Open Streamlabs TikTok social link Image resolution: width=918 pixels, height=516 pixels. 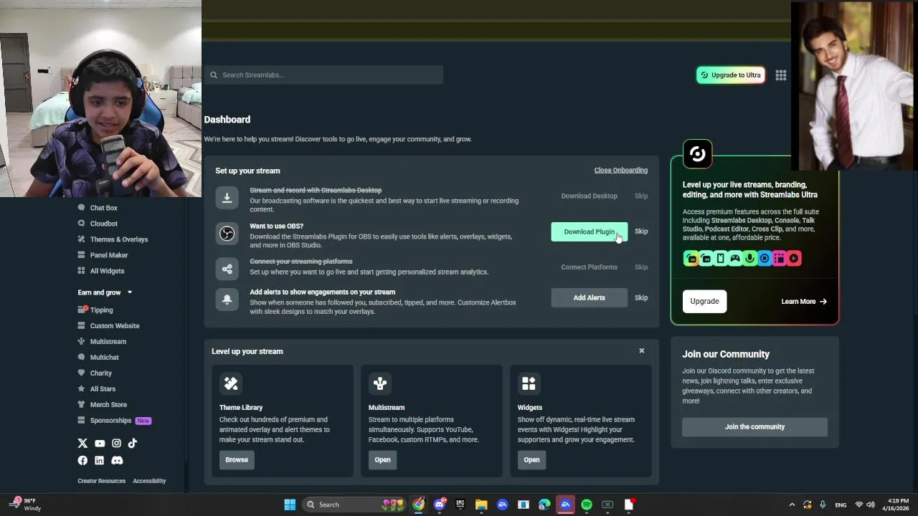(x=133, y=444)
